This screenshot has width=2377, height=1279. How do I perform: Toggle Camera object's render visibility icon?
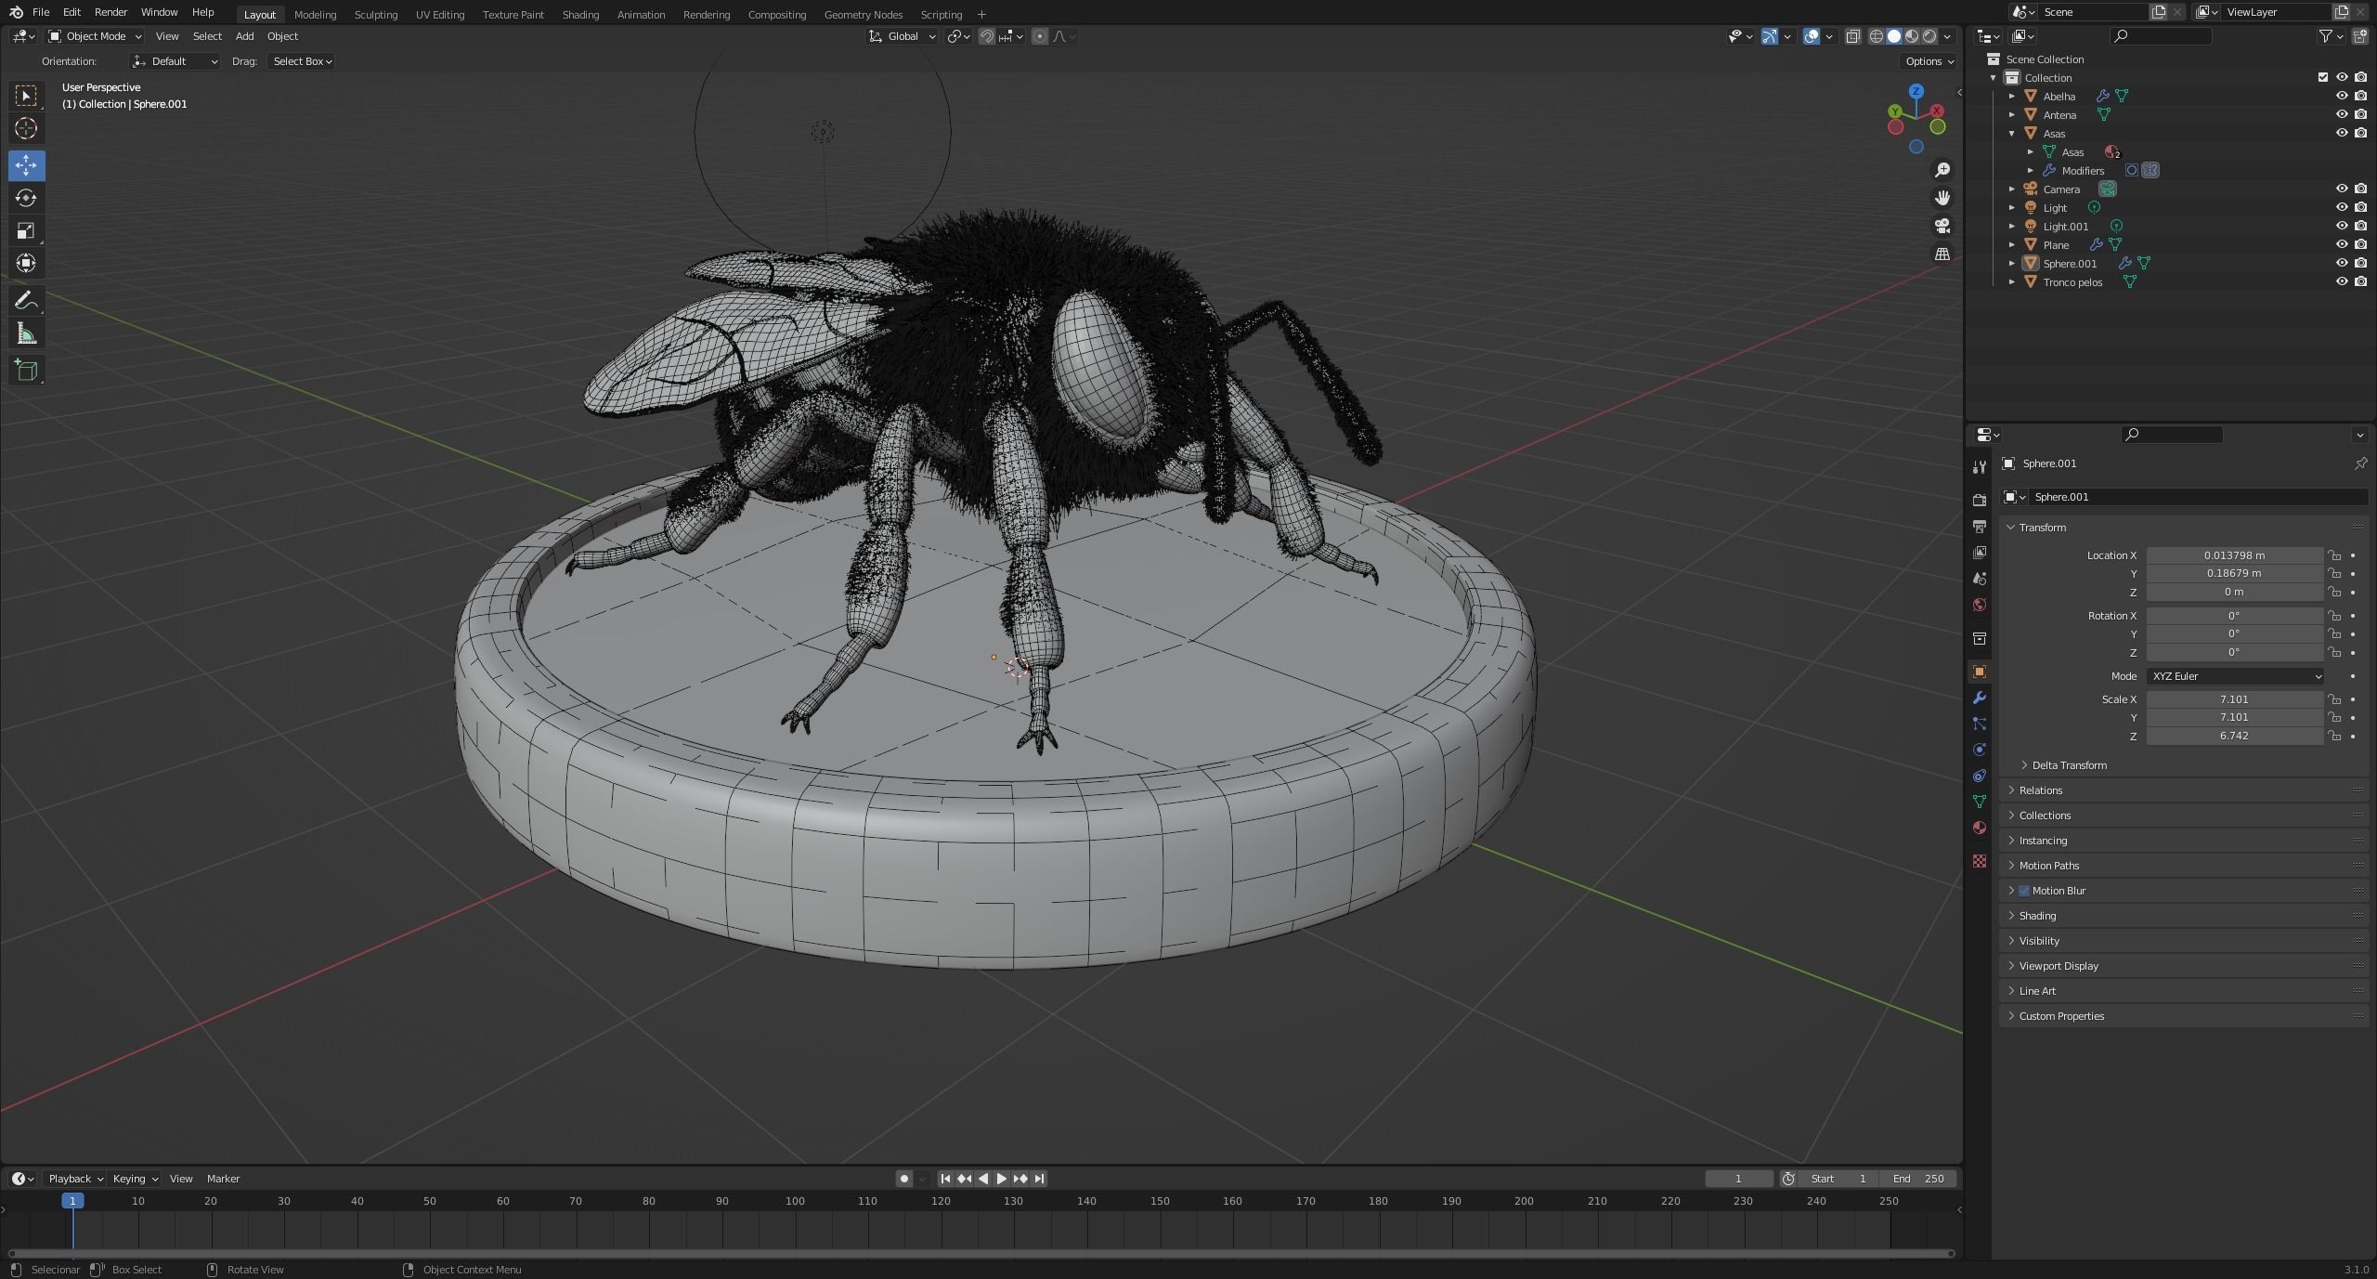tap(2361, 189)
